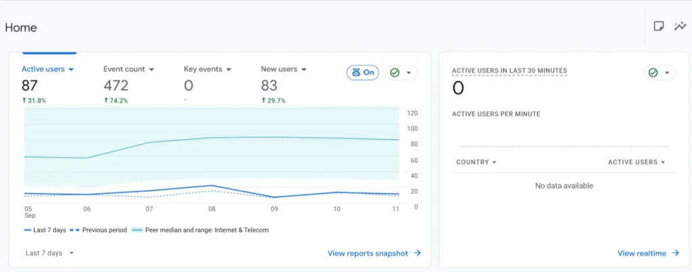Click arrow icon after View realtime
The image size is (692, 272).
[675, 253]
